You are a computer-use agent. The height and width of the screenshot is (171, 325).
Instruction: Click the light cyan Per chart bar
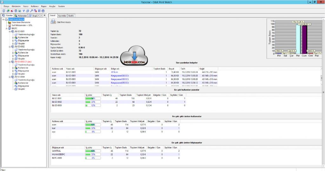pyautogui.click(x=298, y=39)
